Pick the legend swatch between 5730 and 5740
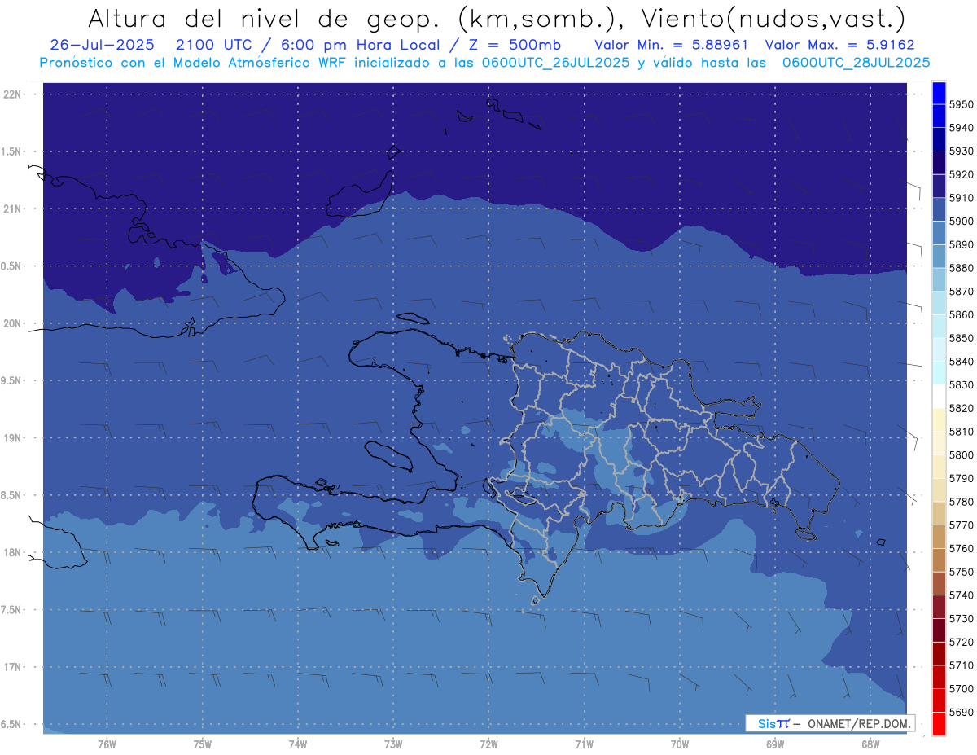977x755 pixels. pyautogui.click(x=939, y=607)
